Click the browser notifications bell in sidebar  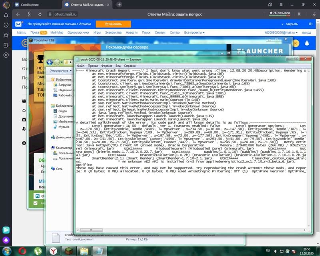tap(6, 15)
